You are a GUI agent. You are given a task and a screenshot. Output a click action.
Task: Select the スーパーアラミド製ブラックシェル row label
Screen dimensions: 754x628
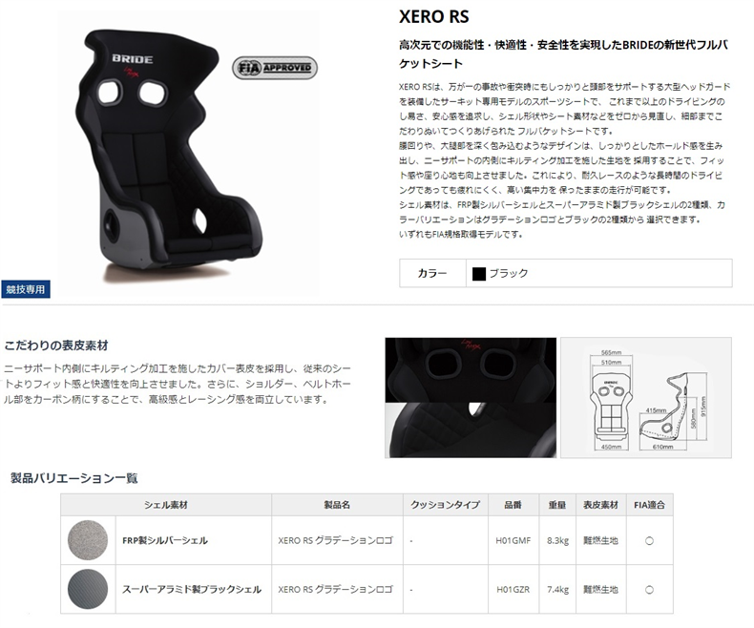(192, 589)
